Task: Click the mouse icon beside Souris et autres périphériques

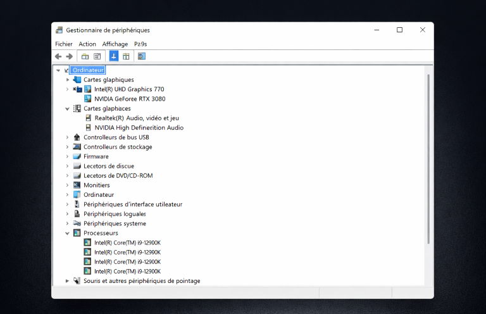Action: (77, 281)
